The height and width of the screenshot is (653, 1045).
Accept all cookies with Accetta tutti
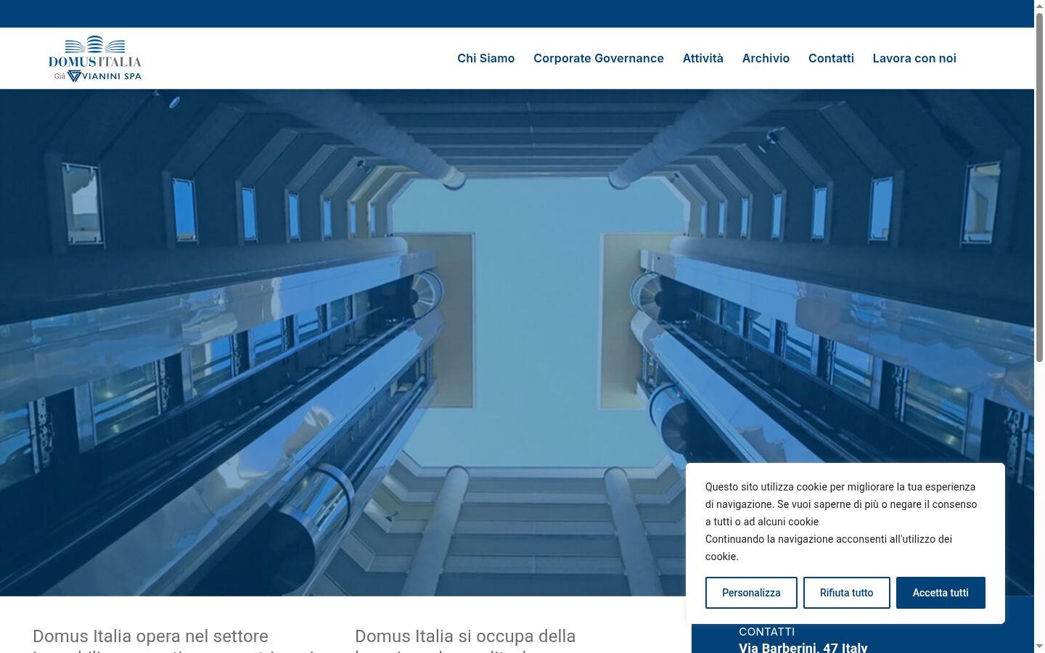[940, 593]
